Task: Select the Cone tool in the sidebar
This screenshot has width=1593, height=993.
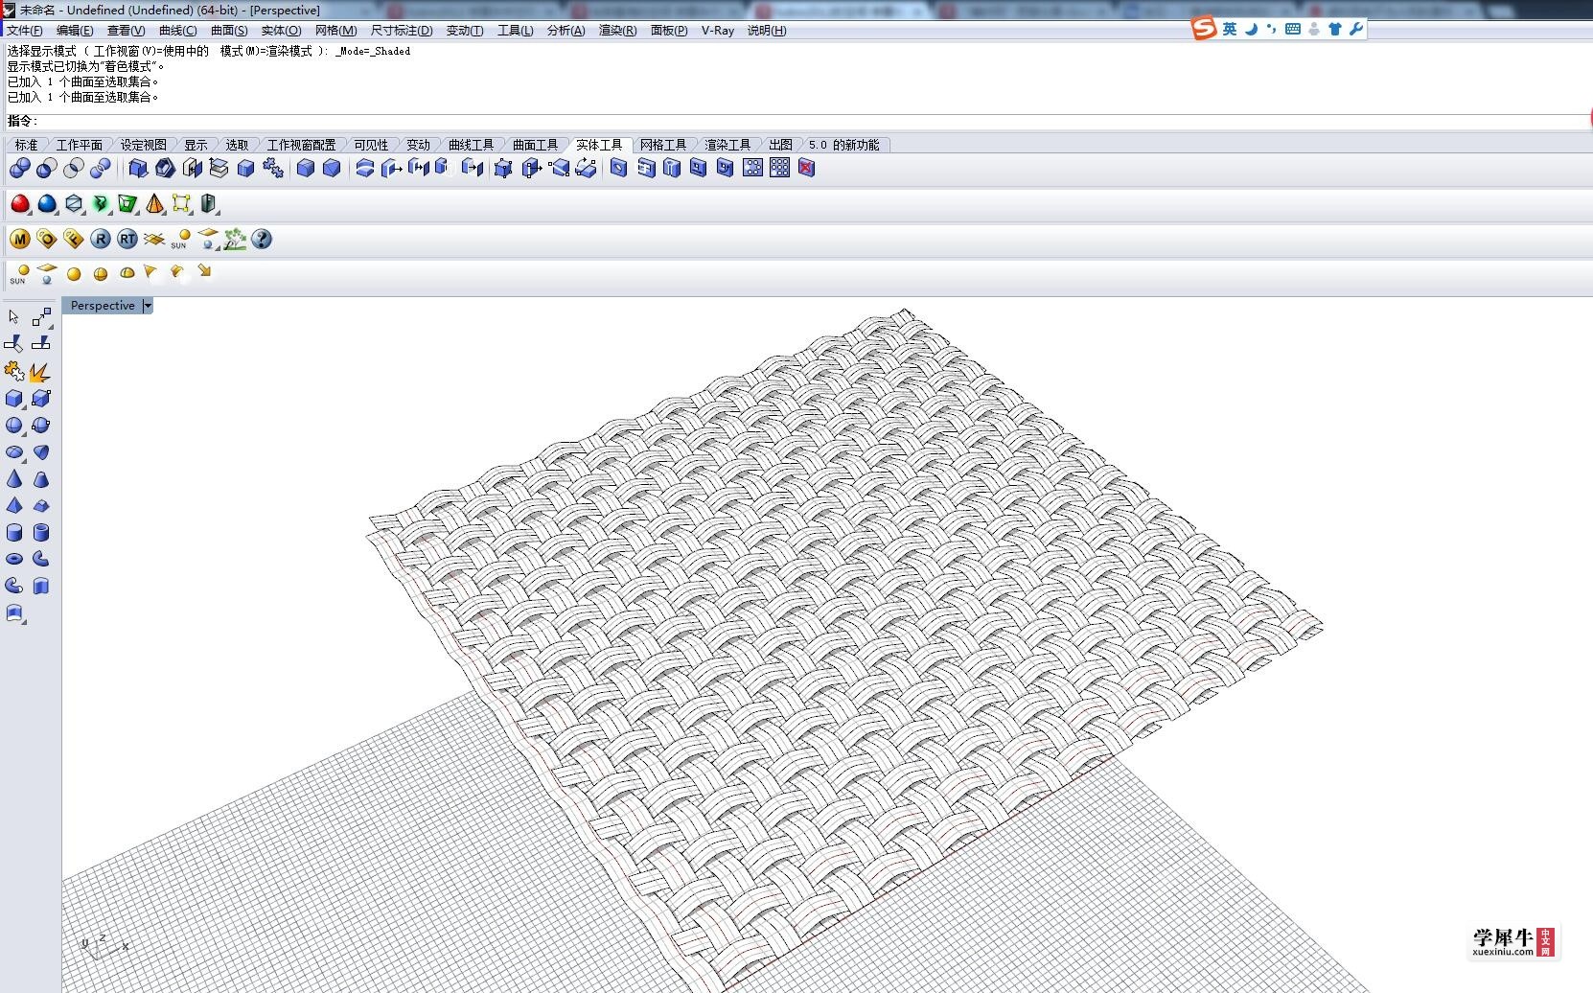Action: coord(14,479)
